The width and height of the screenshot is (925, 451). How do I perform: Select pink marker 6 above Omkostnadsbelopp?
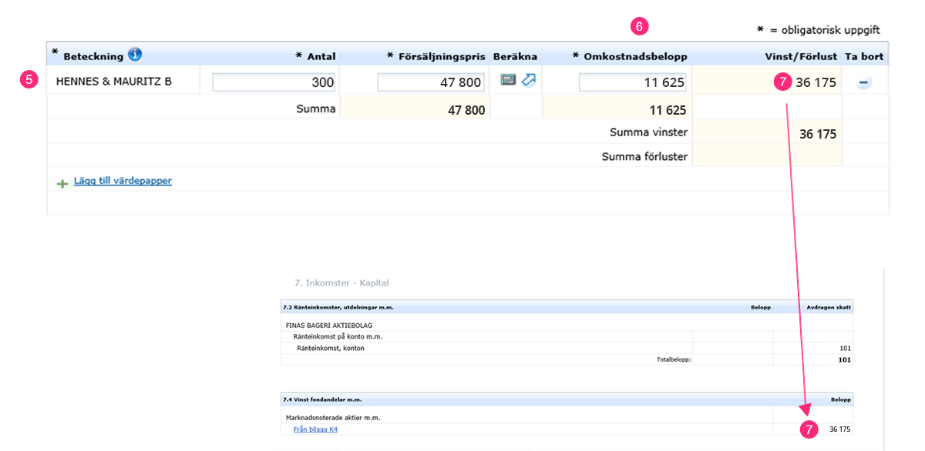[639, 26]
